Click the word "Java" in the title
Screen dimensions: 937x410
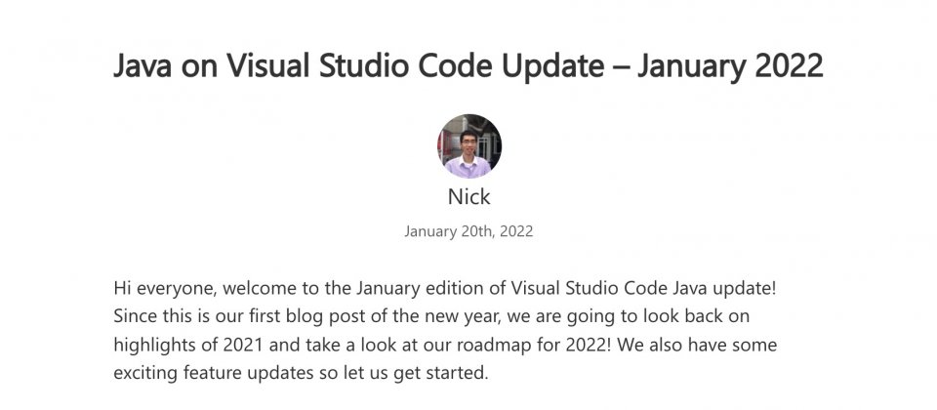(143, 65)
